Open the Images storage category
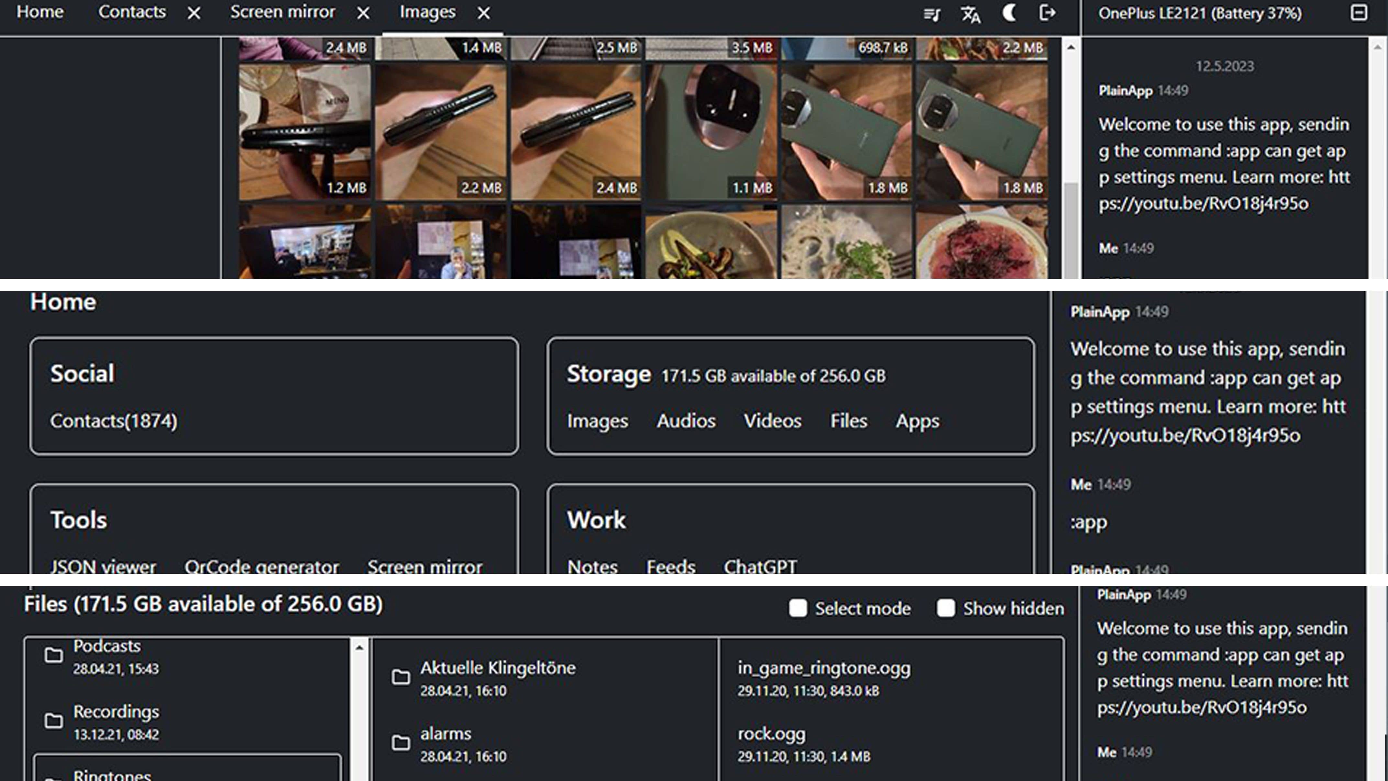 tap(598, 421)
